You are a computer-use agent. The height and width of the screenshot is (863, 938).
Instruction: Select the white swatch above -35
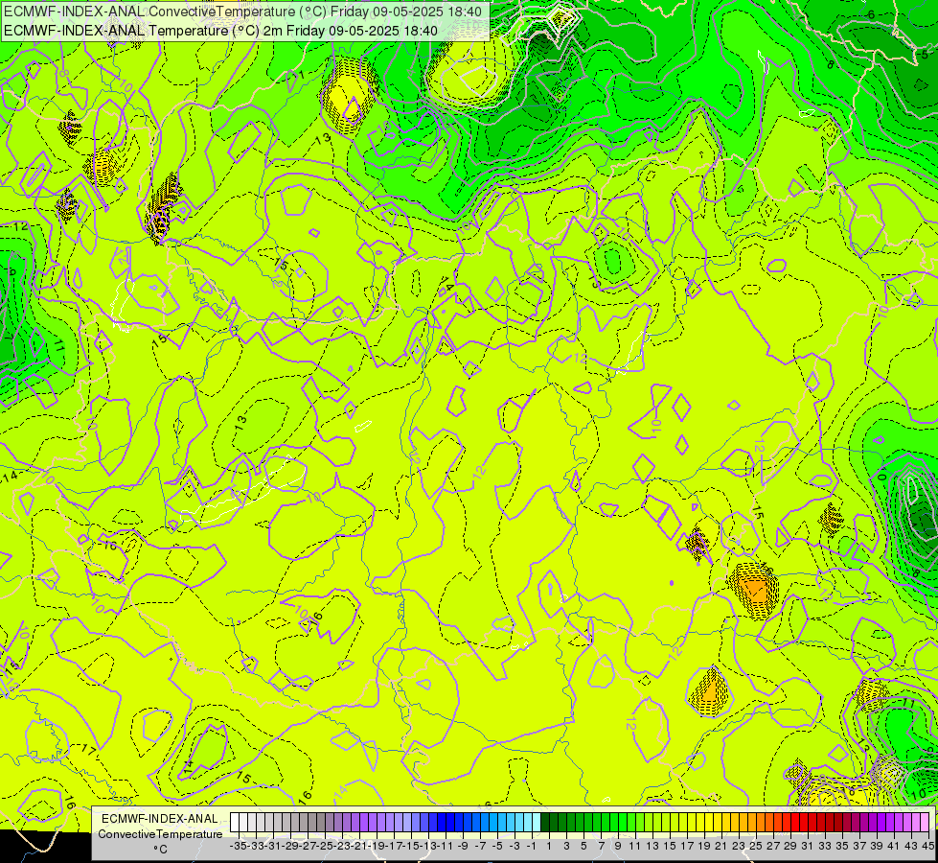[235, 822]
